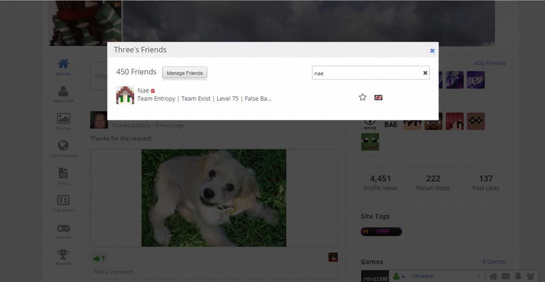Image resolution: width=545 pixels, height=282 pixels.
Task: Click the '222 Forum Posts' stat
Action: pyautogui.click(x=433, y=183)
